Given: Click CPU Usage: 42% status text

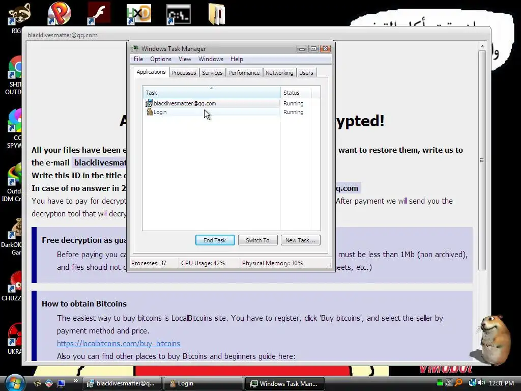Looking at the screenshot, I should pos(202,263).
